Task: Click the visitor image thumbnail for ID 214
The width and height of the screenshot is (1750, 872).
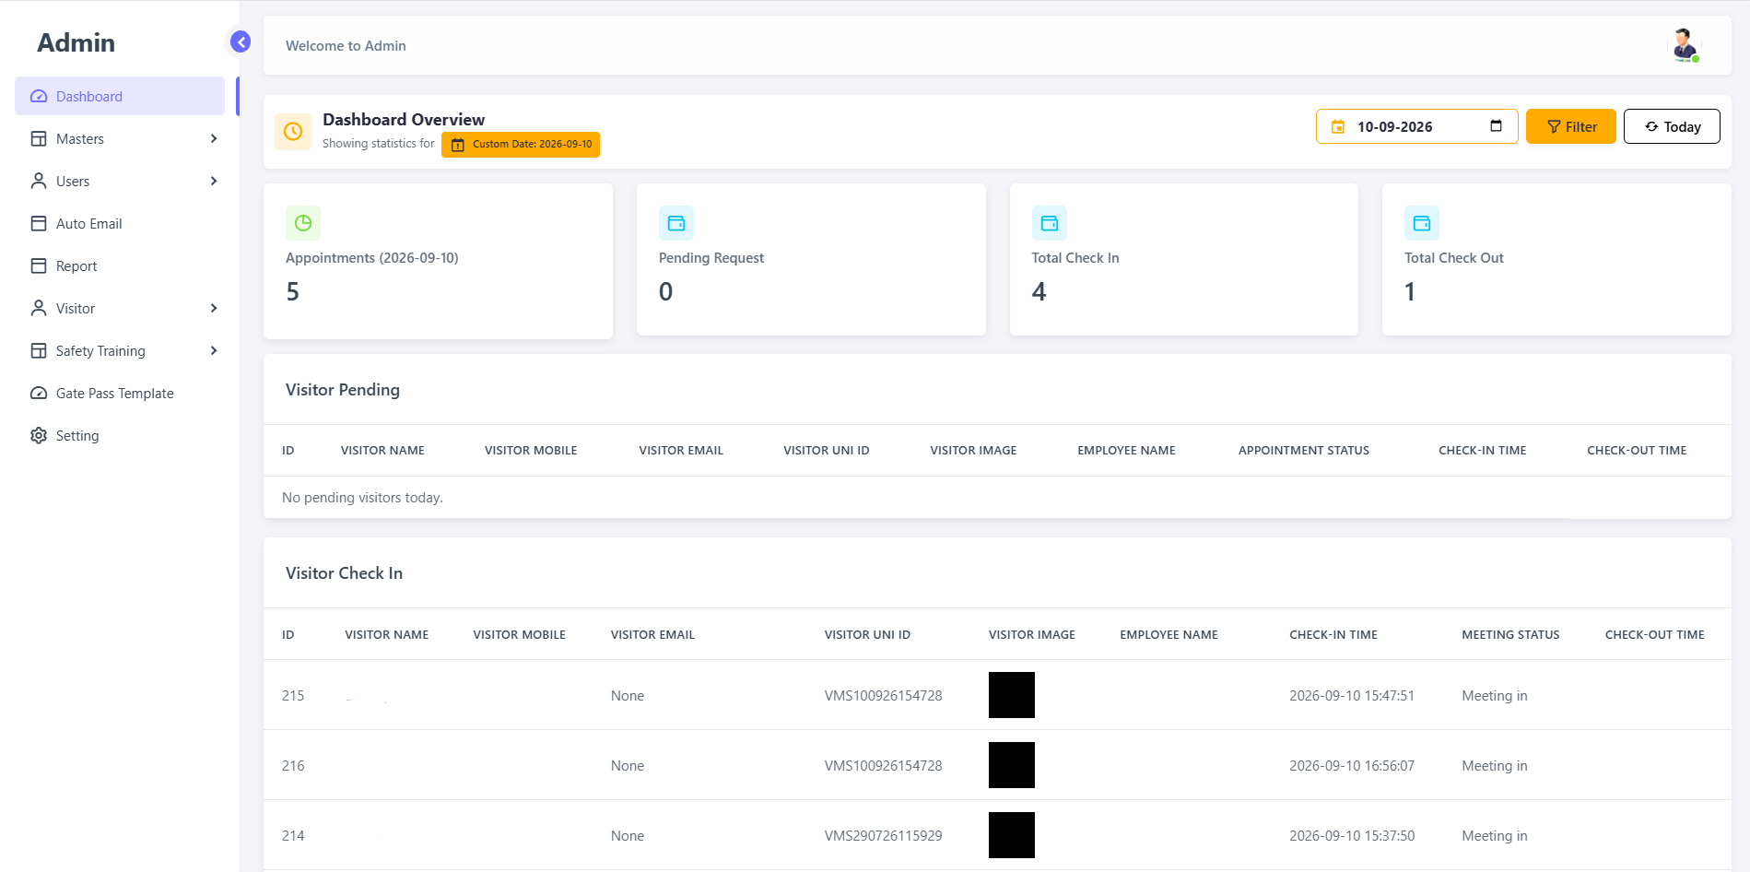Action: (x=1012, y=835)
